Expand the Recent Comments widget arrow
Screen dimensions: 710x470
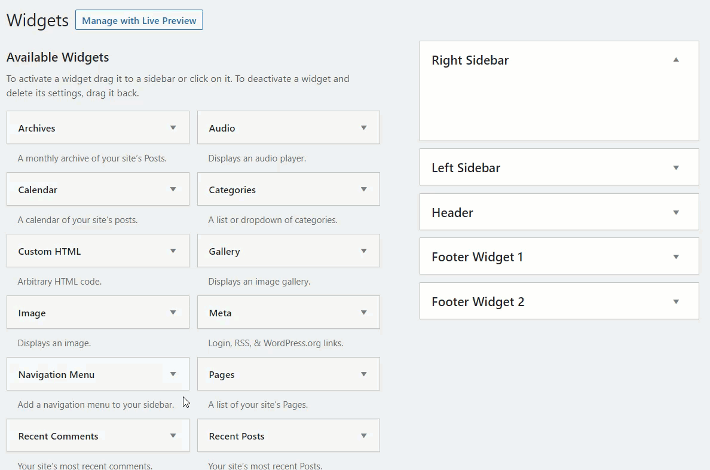point(173,436)
